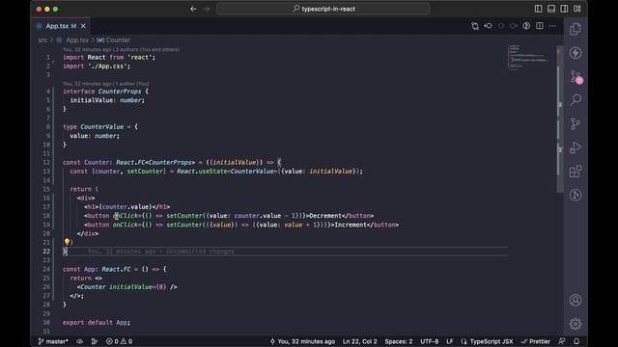Image resolution: width=618 pixels, height=347 pixels.
Task: Go back using the left arrow
Action: 193,9
